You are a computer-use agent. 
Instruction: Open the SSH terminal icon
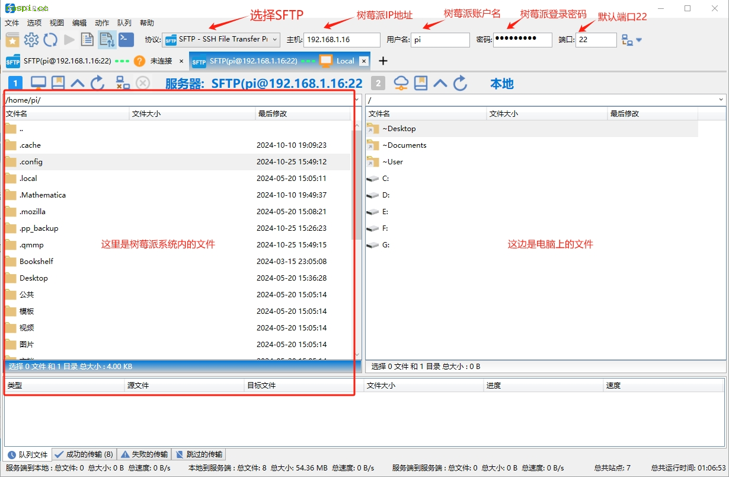pyautogui.click(x=126, y=39)
